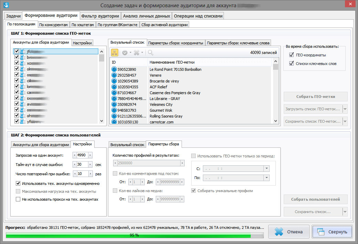Open the По хэштегам tab
Viewport: 358px width, 244px height.
[83, 25]
